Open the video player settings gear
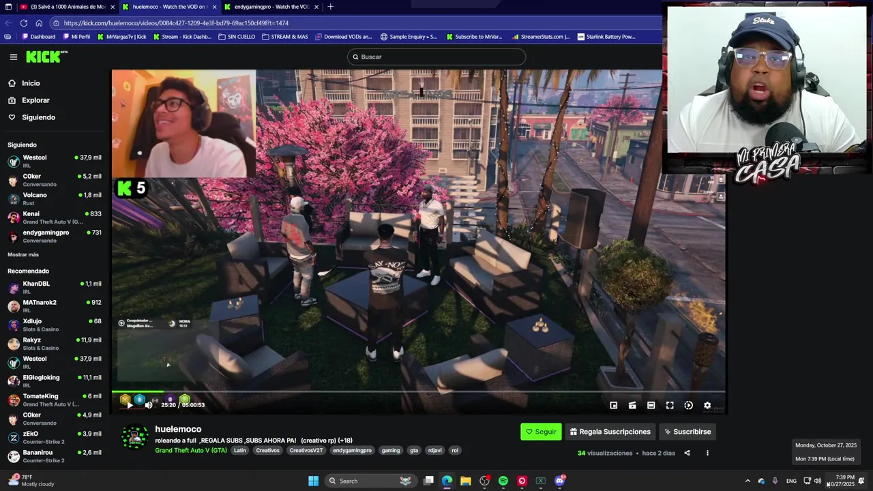Image resolution: width=873 pixels, height=491 pixels. 707,405
